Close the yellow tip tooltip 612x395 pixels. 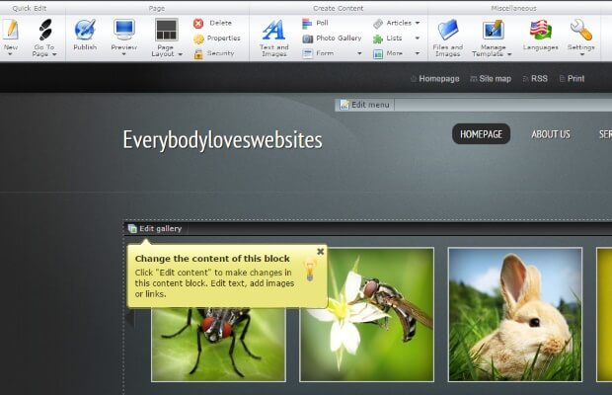(321, 252)
